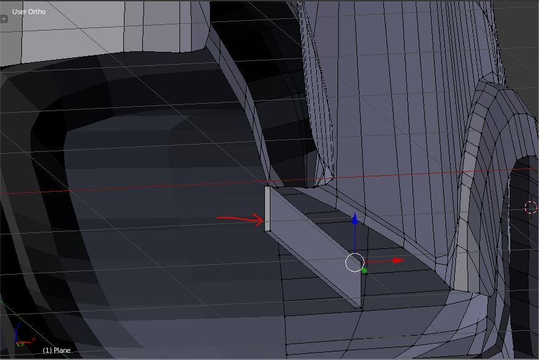539x360 pixels.
Task: Click the white circle manipulator center
Action: point(355,262)
